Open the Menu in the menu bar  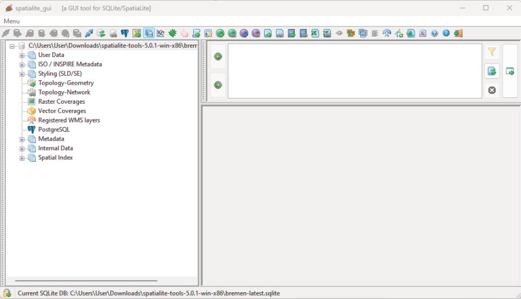(x=11, y=21)
